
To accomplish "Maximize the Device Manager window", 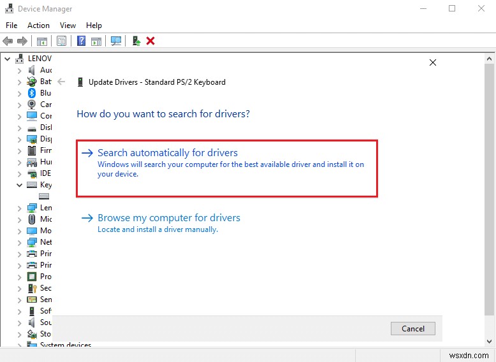I will pos(452,8).
